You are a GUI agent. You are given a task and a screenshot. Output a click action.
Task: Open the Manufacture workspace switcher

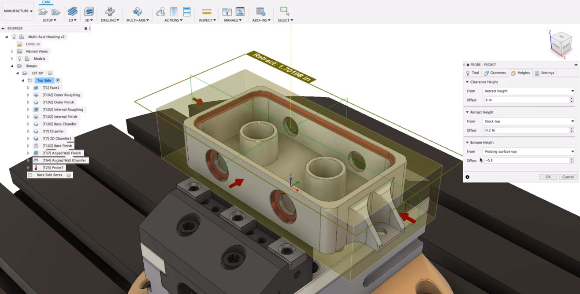pyautogui.click(x=18, y=11)
